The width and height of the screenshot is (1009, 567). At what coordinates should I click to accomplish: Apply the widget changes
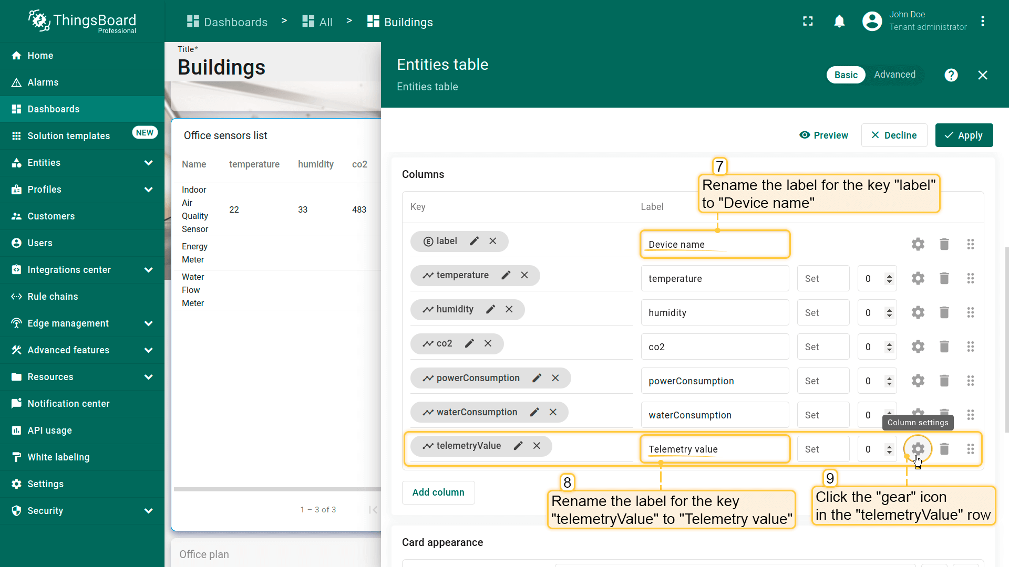[x=964, y=135]
